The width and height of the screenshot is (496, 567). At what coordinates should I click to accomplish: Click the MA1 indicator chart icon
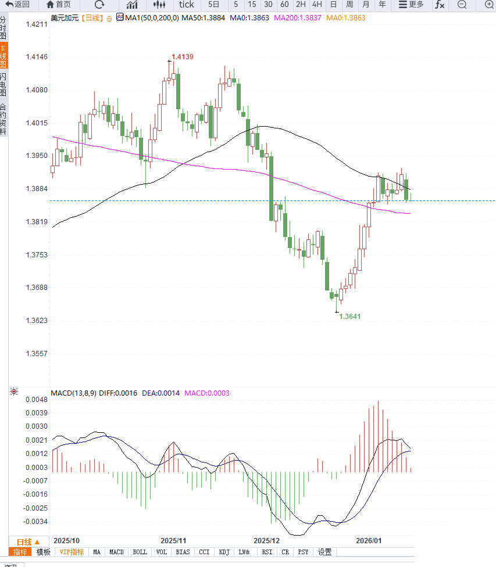click(120, 17)
